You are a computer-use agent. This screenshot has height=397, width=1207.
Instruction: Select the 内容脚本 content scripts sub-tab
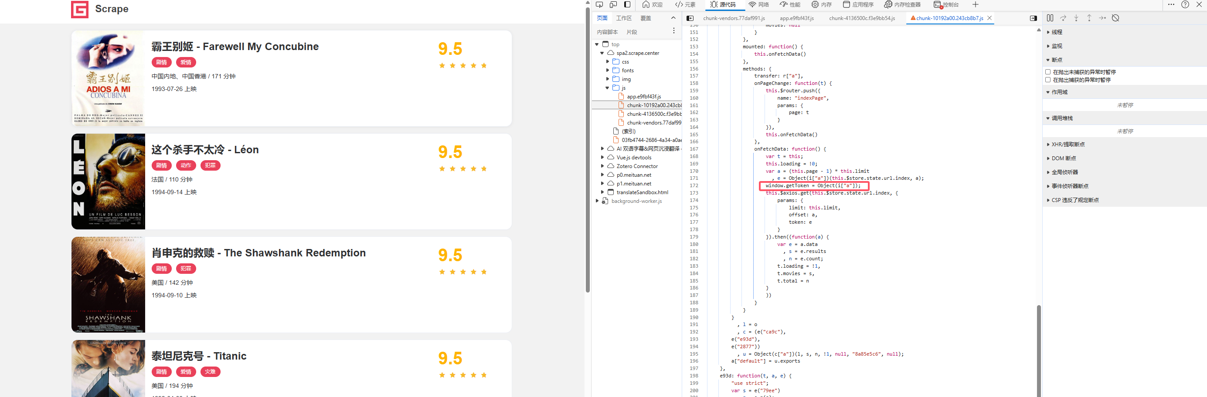pos(607,32)
